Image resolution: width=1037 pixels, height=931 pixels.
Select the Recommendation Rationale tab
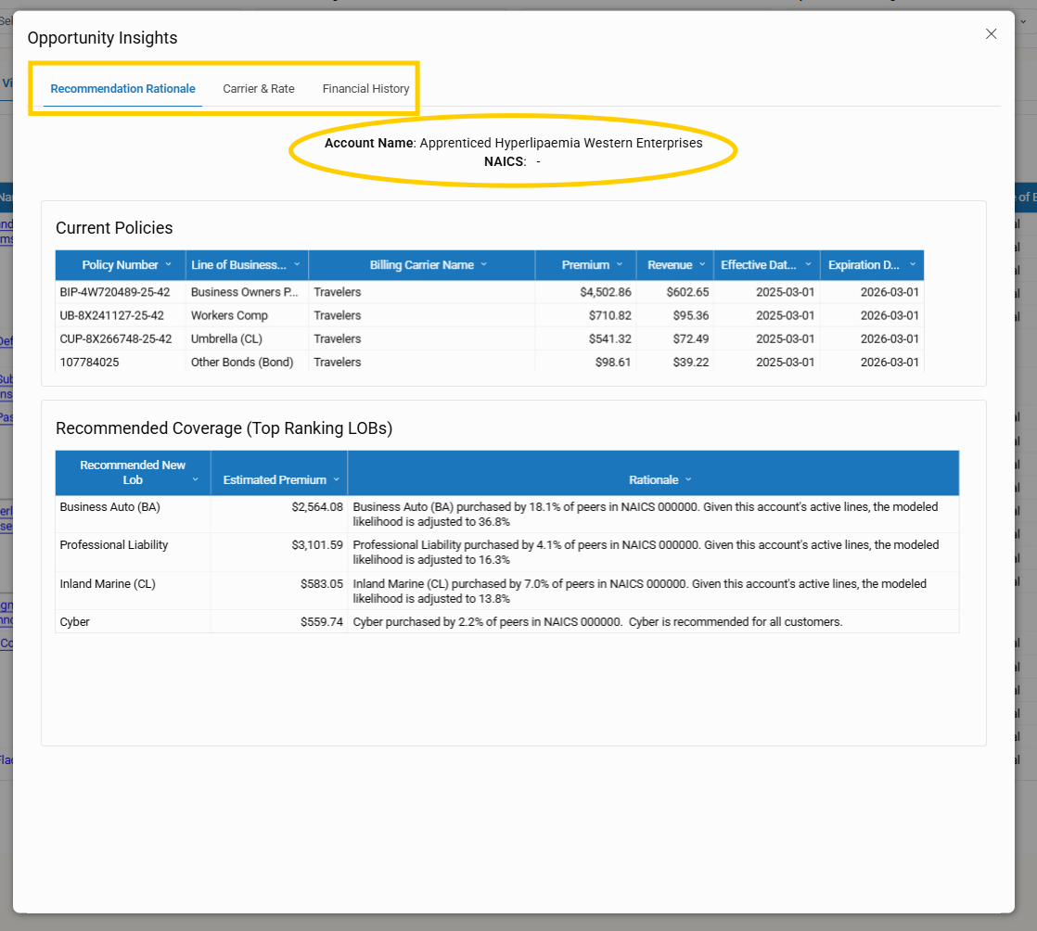122,89
